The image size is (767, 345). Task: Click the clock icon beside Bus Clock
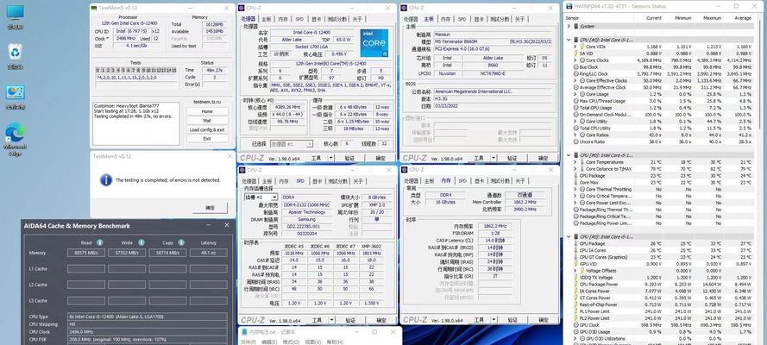pos(575,67)
